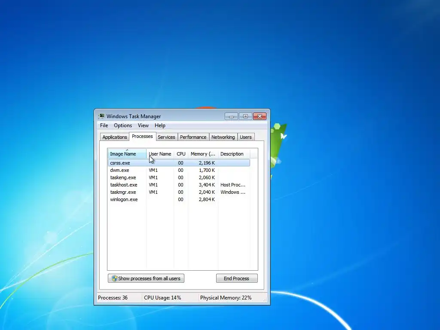The width and height of the screenshot is (440, 330).
Task: Open the View menu
Action: coord(143,125)
